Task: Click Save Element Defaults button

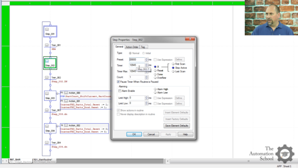Action: (176, 126)
